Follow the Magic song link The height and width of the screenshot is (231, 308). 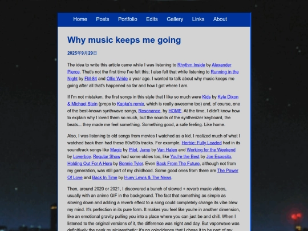[x=116, y=150]
